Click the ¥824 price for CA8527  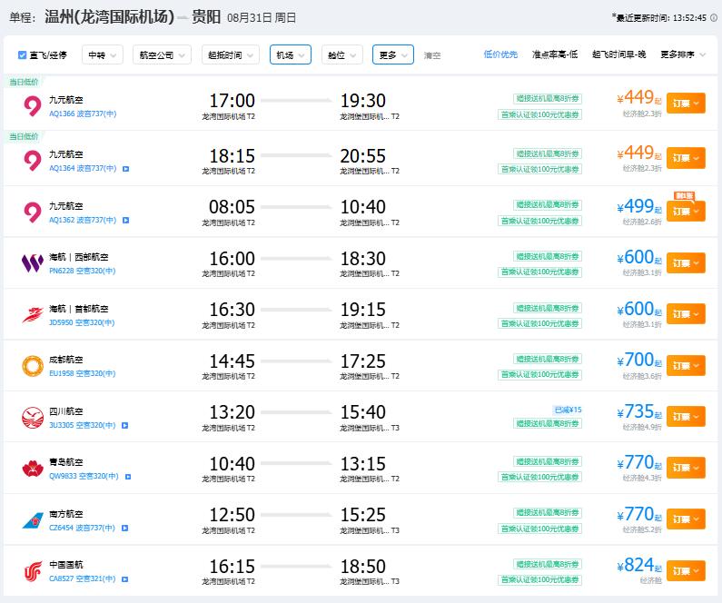point(639,565)
